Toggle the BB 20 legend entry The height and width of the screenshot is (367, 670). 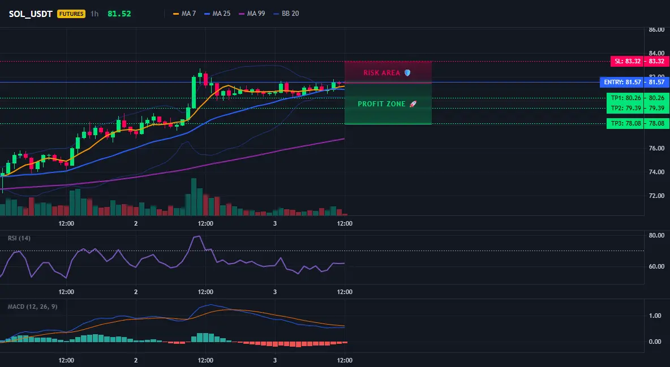click(286, 14)
